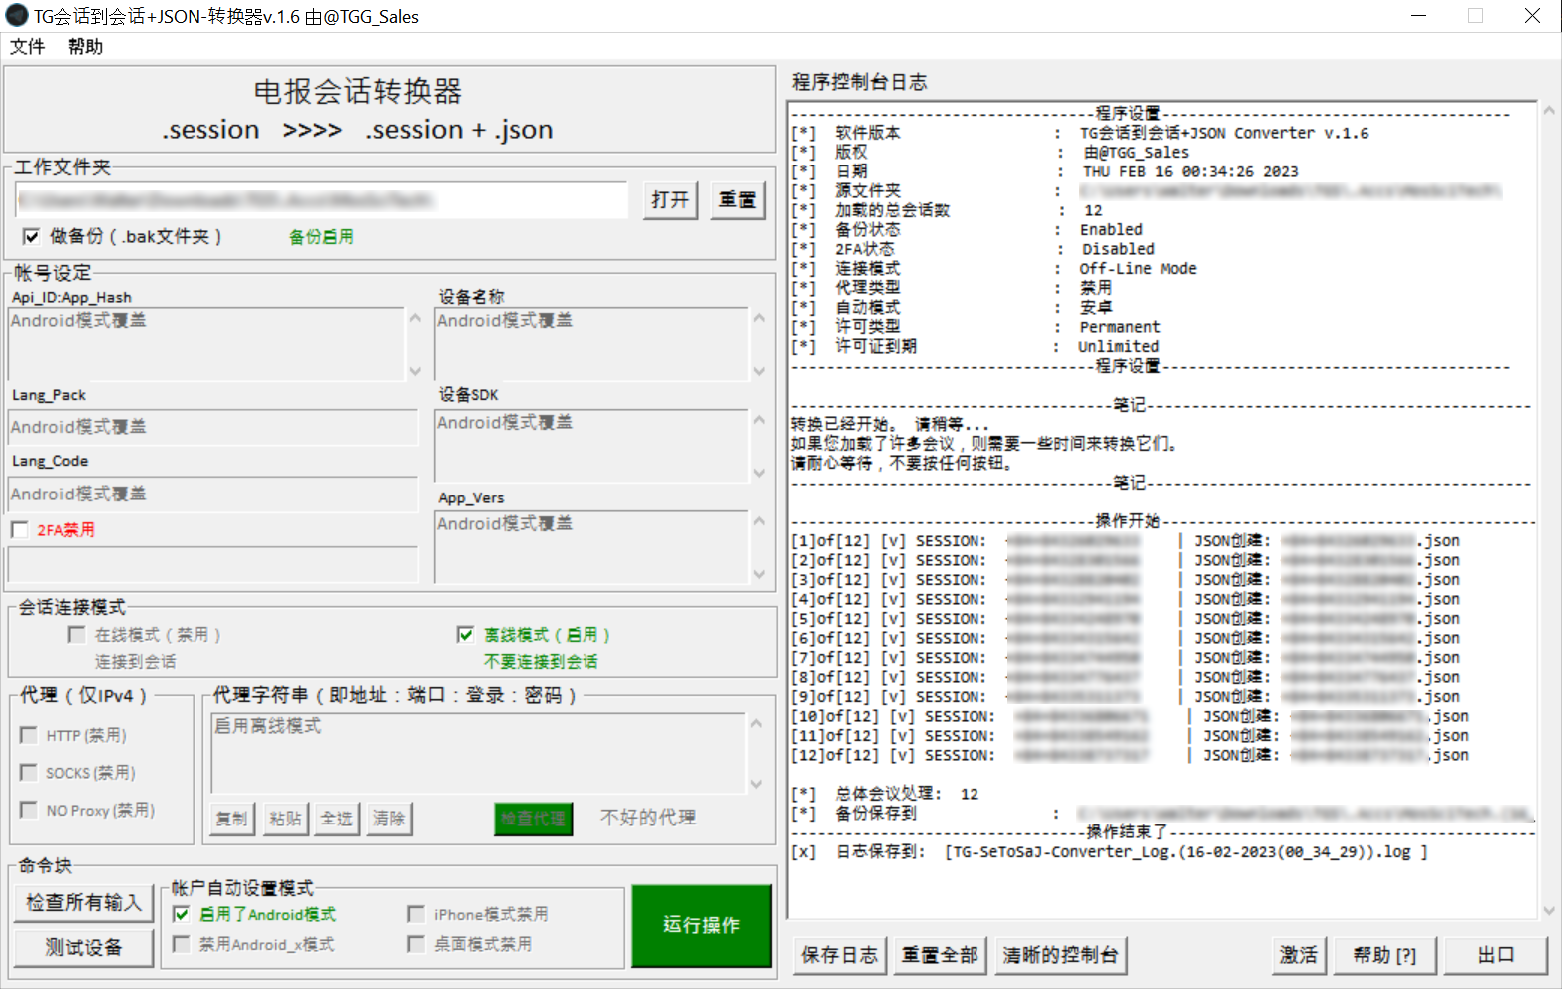Disable the 离线模式 offline mode checkbox

tap(465, 634)
